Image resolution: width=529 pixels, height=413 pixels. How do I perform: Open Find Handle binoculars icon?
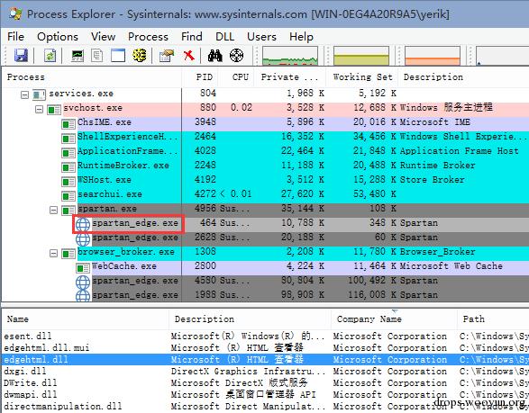click(x=215, y=55)
